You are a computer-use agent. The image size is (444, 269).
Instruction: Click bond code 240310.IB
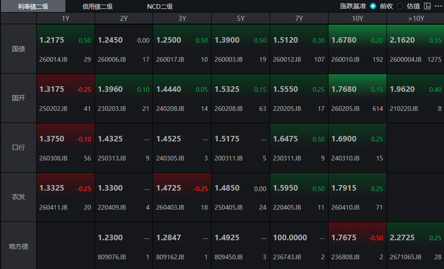[x=345, y=158]
